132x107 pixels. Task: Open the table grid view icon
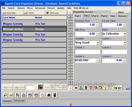(x=30, y=95)
